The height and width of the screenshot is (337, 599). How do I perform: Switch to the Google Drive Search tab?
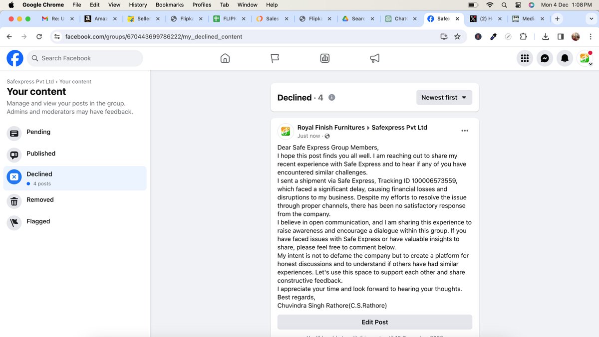358,19
